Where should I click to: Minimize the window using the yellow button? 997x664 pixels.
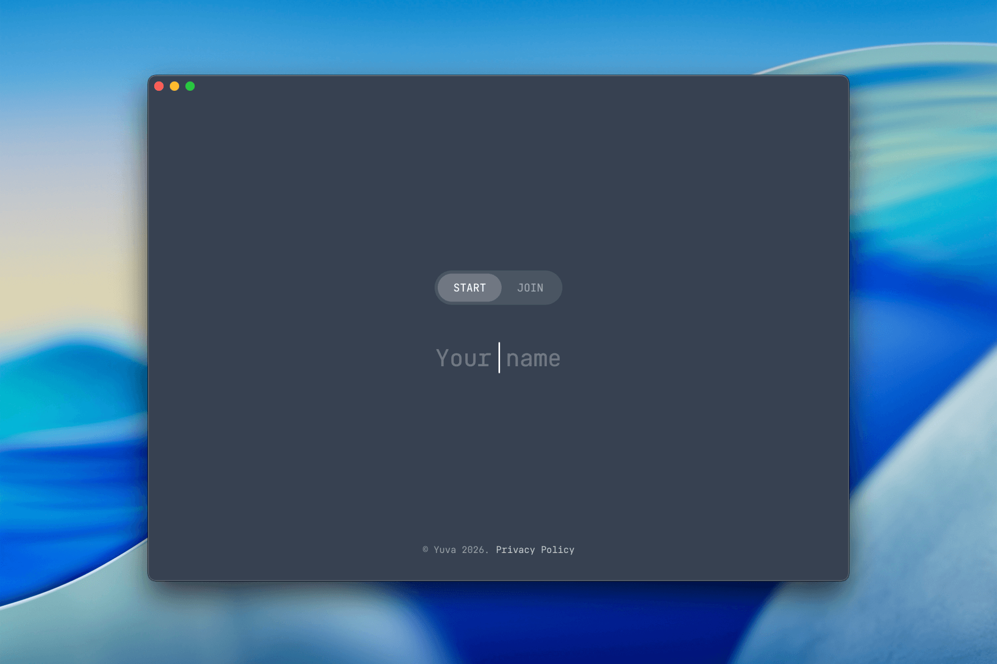click(174, 86)
